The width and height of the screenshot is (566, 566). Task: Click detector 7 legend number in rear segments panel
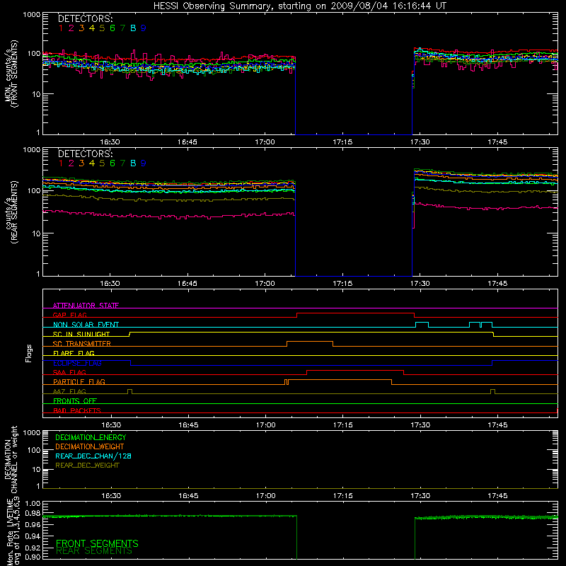click(x=122, y=163)
